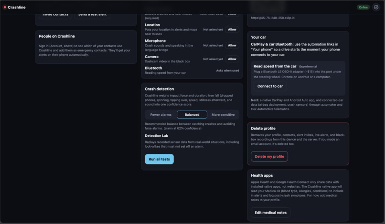Click the Read speed from the car label
Viewport: 385px width, 224px height.
pos(275,66)
